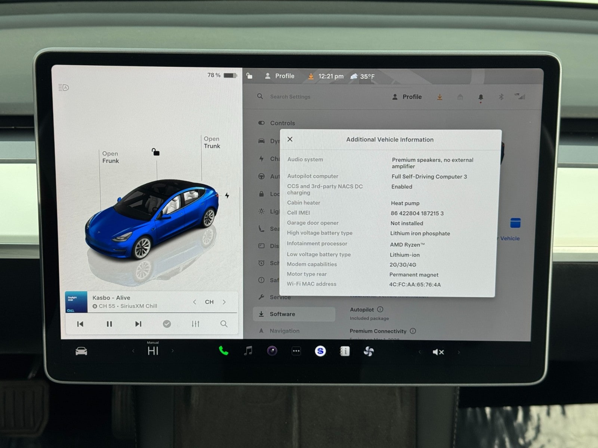Open the fan climate control icon

coord(369,351)
